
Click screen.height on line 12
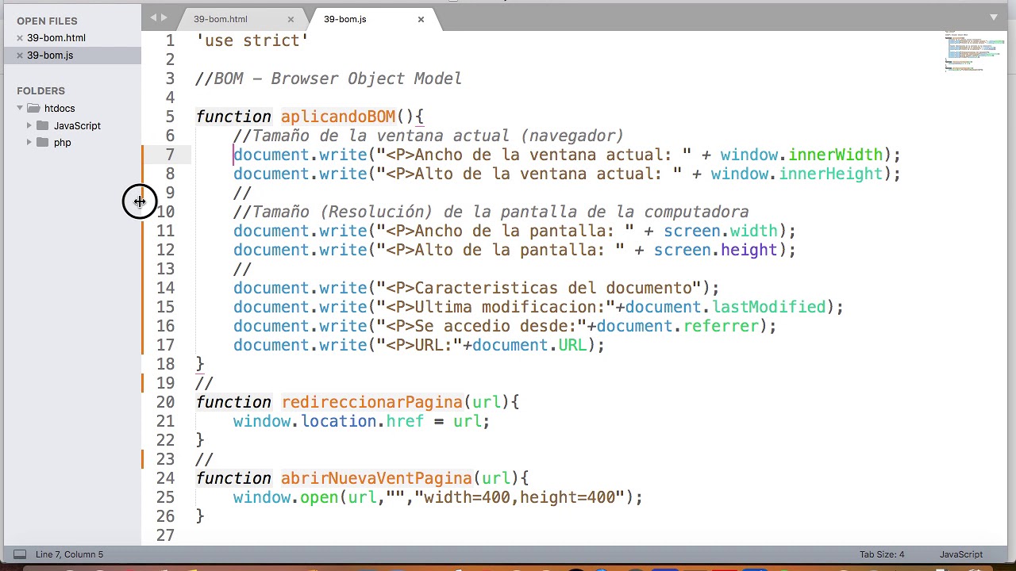point(716,250)
